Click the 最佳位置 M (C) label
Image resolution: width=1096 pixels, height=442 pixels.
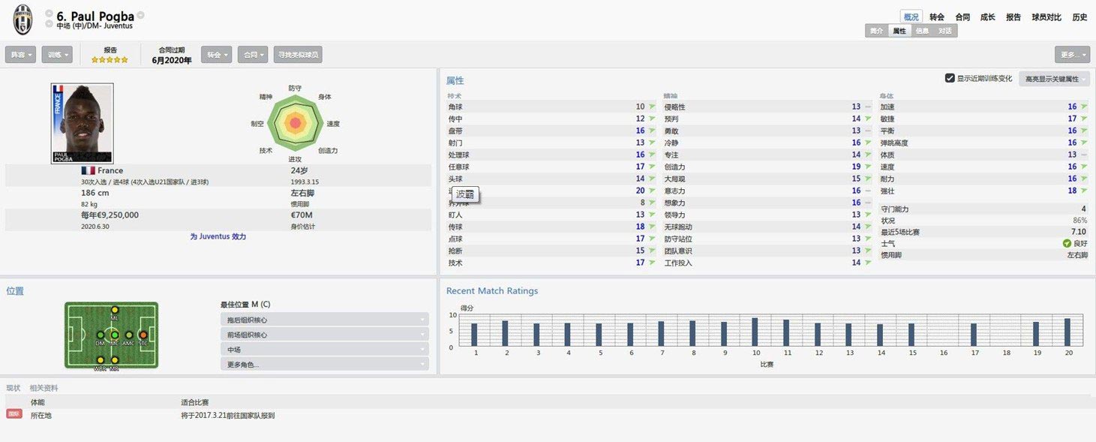(245, 304)
